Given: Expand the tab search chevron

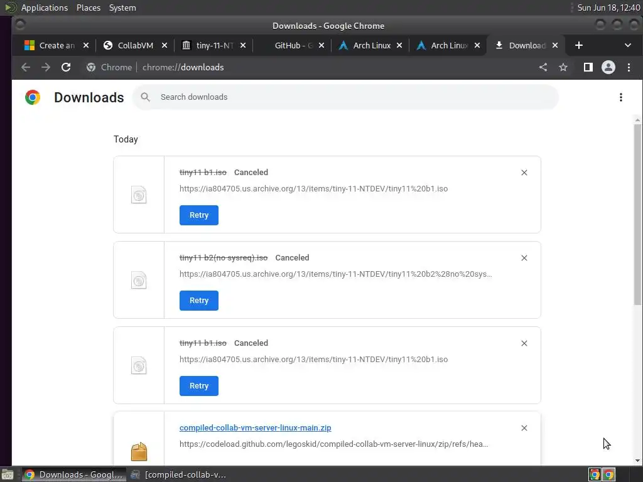Looking at the screenshot, I should pyautogui.click(x=628, y=45).
